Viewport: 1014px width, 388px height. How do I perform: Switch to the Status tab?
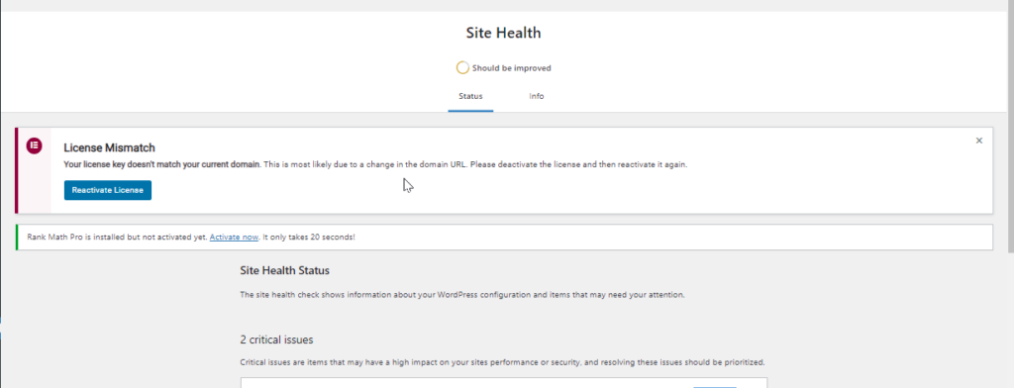pyautogui.click(x=470, y=96)
